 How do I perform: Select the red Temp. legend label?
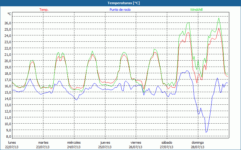pos(44,10)
